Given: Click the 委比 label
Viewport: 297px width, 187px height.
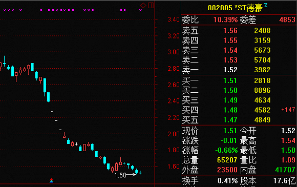Looking at the screenshot, I should click(190, 19).
